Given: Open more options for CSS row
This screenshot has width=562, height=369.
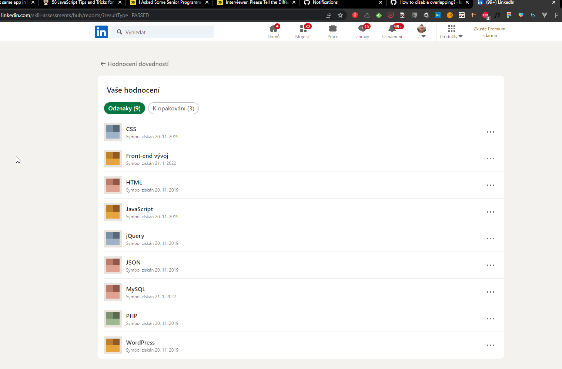Looking at the screenshot, I should [491, 132].
